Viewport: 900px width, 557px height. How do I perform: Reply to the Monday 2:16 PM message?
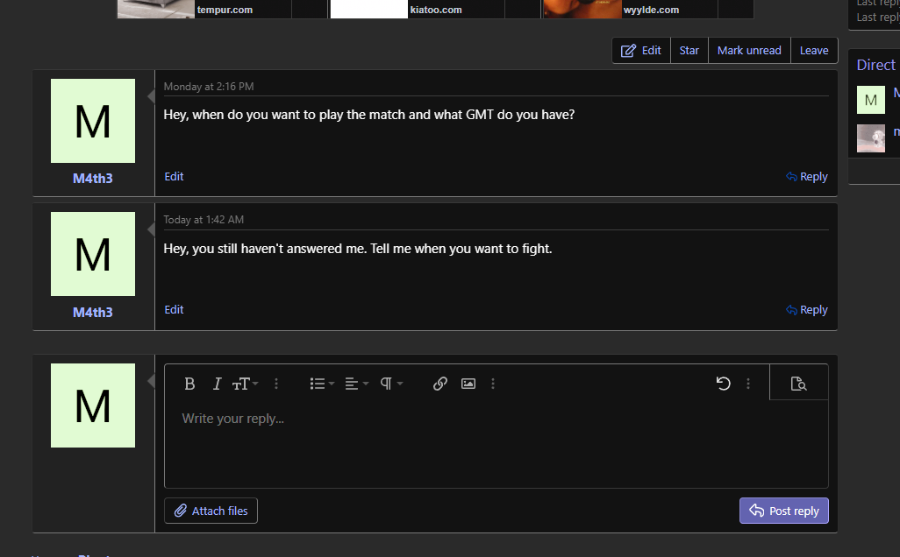coord(806,177)
